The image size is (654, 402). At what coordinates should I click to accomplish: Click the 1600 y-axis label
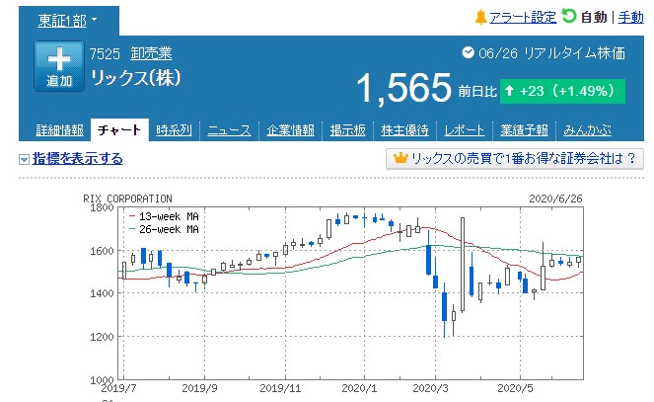[103, 251]
